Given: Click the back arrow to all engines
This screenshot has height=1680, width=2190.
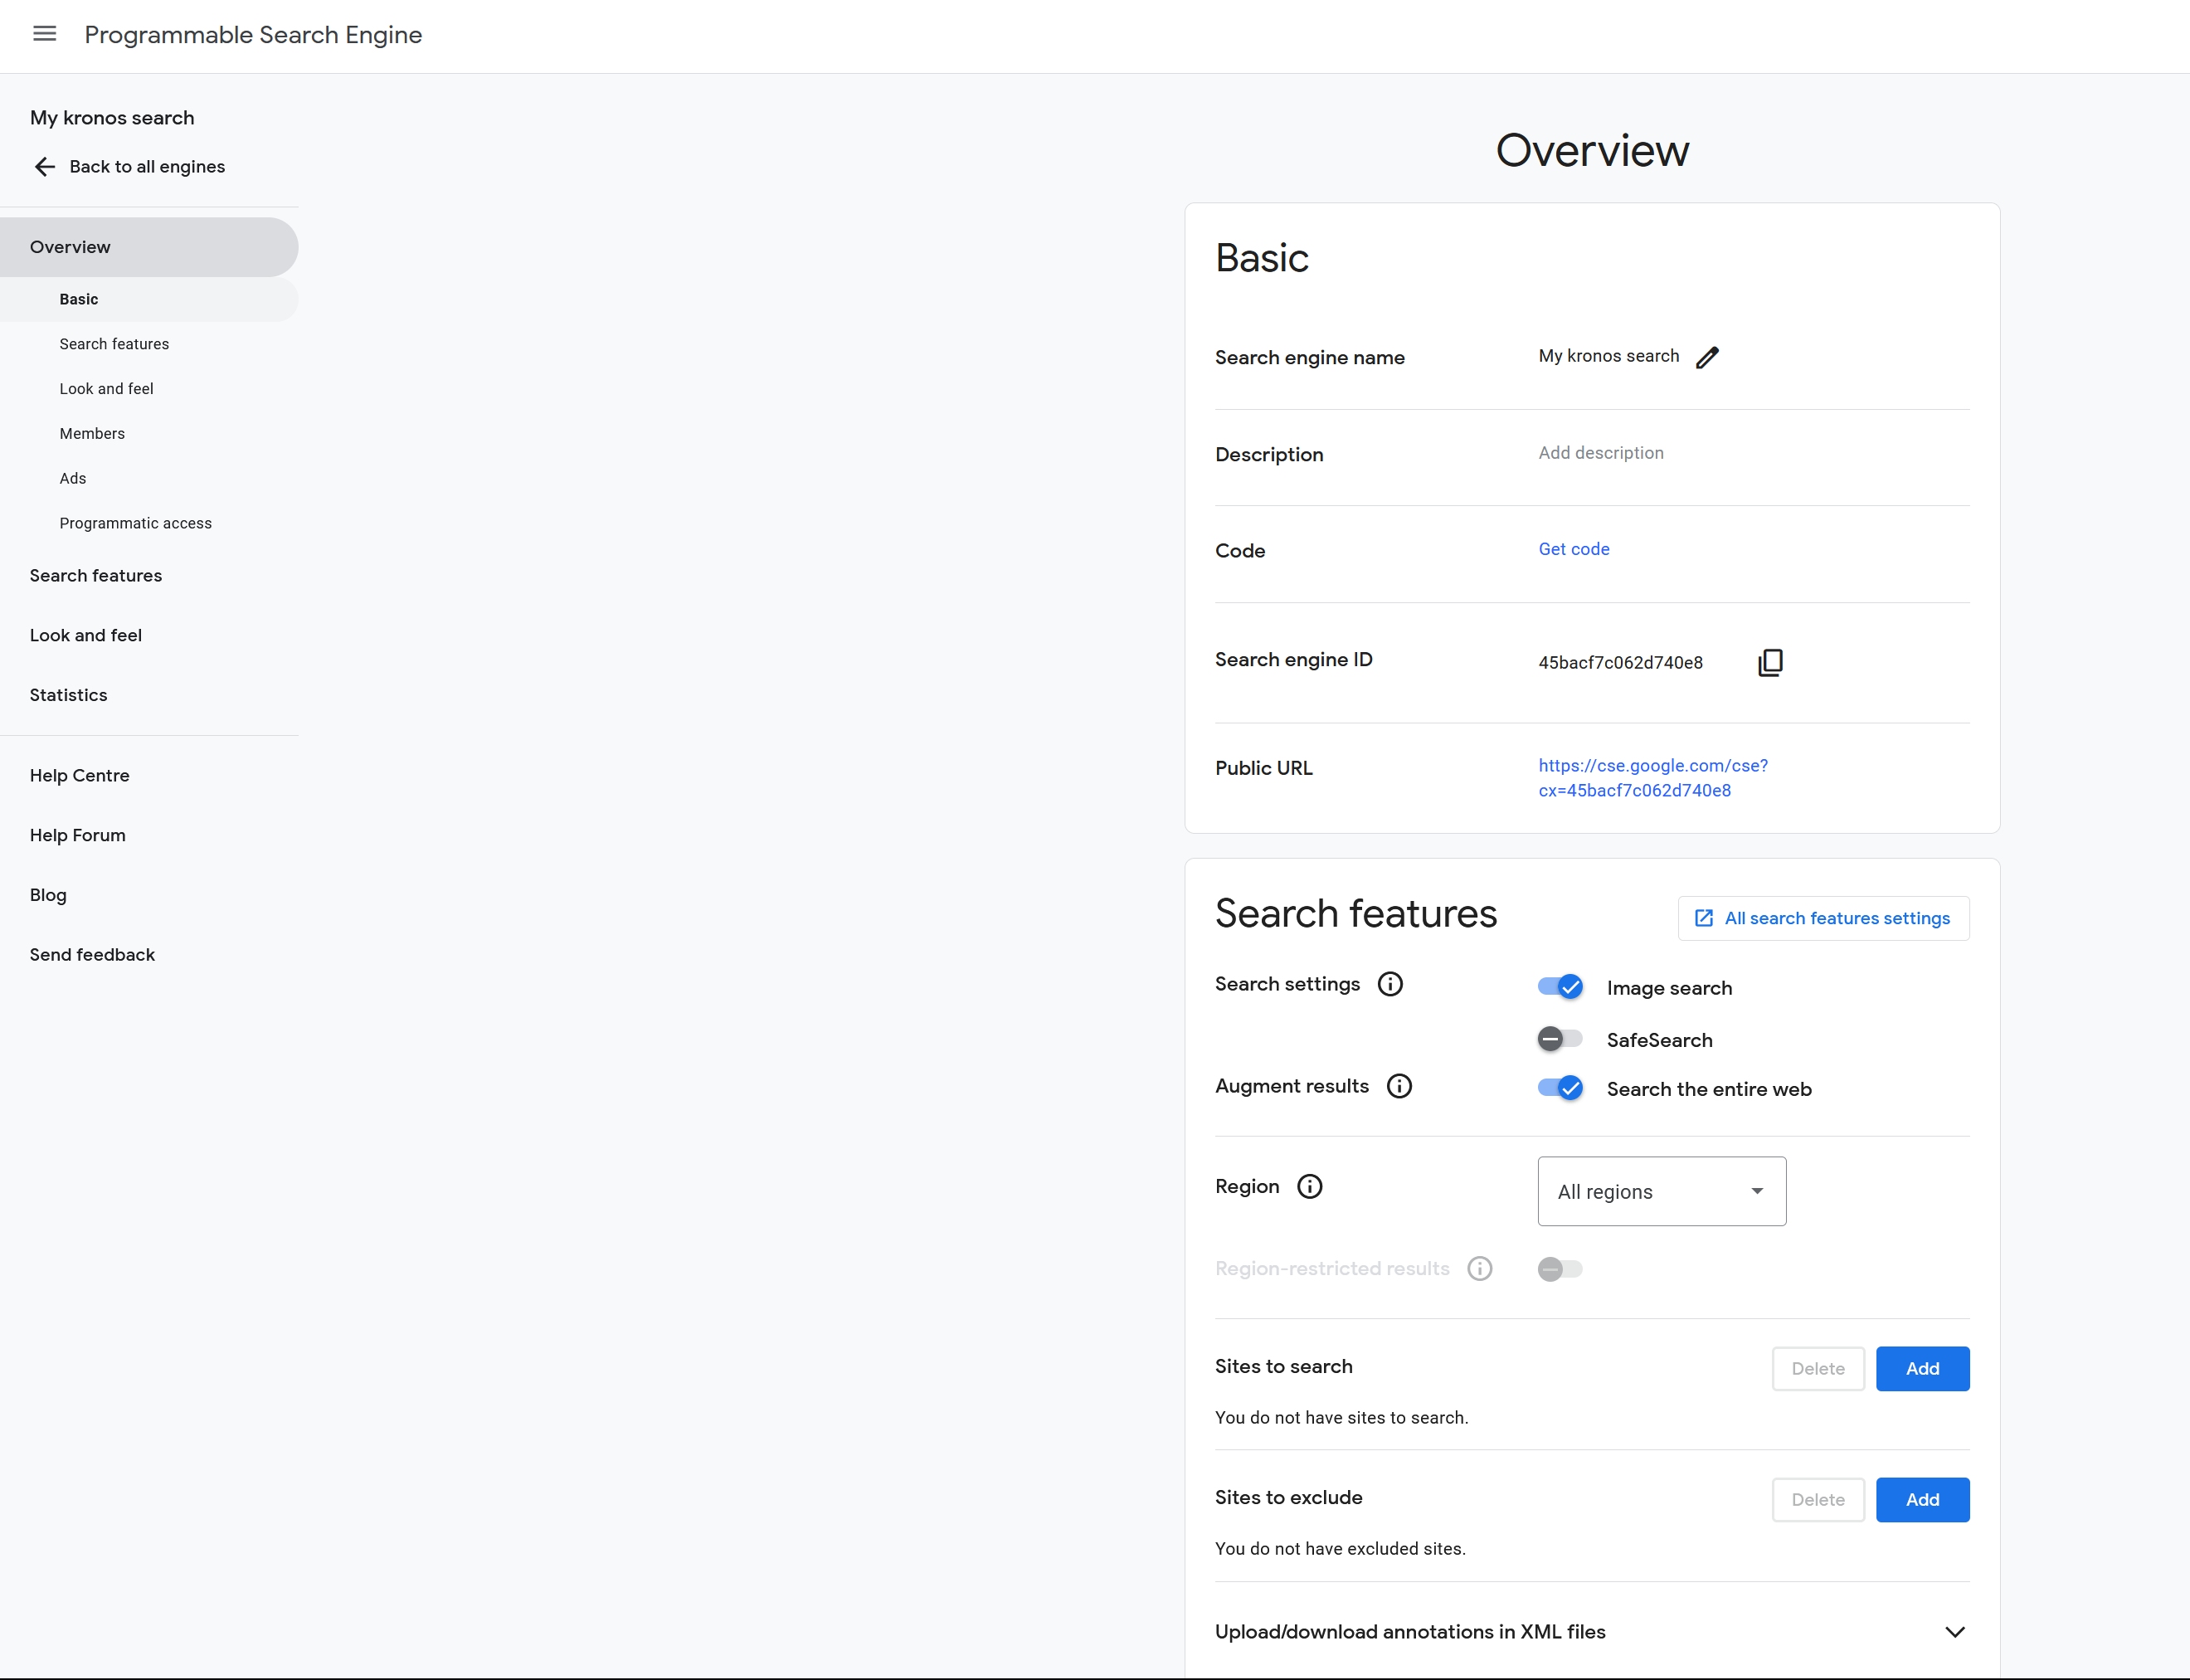Looking at the screenshot, I should (x=44, y=166).
